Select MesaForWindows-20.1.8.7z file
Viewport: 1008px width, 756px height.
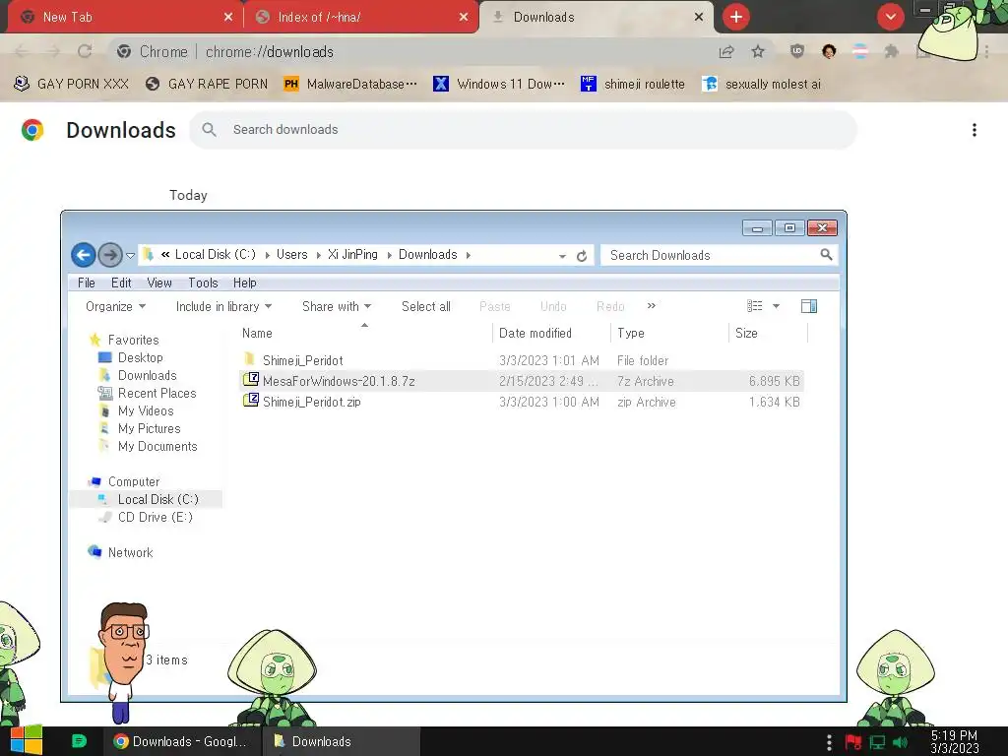tap(522, 381)
